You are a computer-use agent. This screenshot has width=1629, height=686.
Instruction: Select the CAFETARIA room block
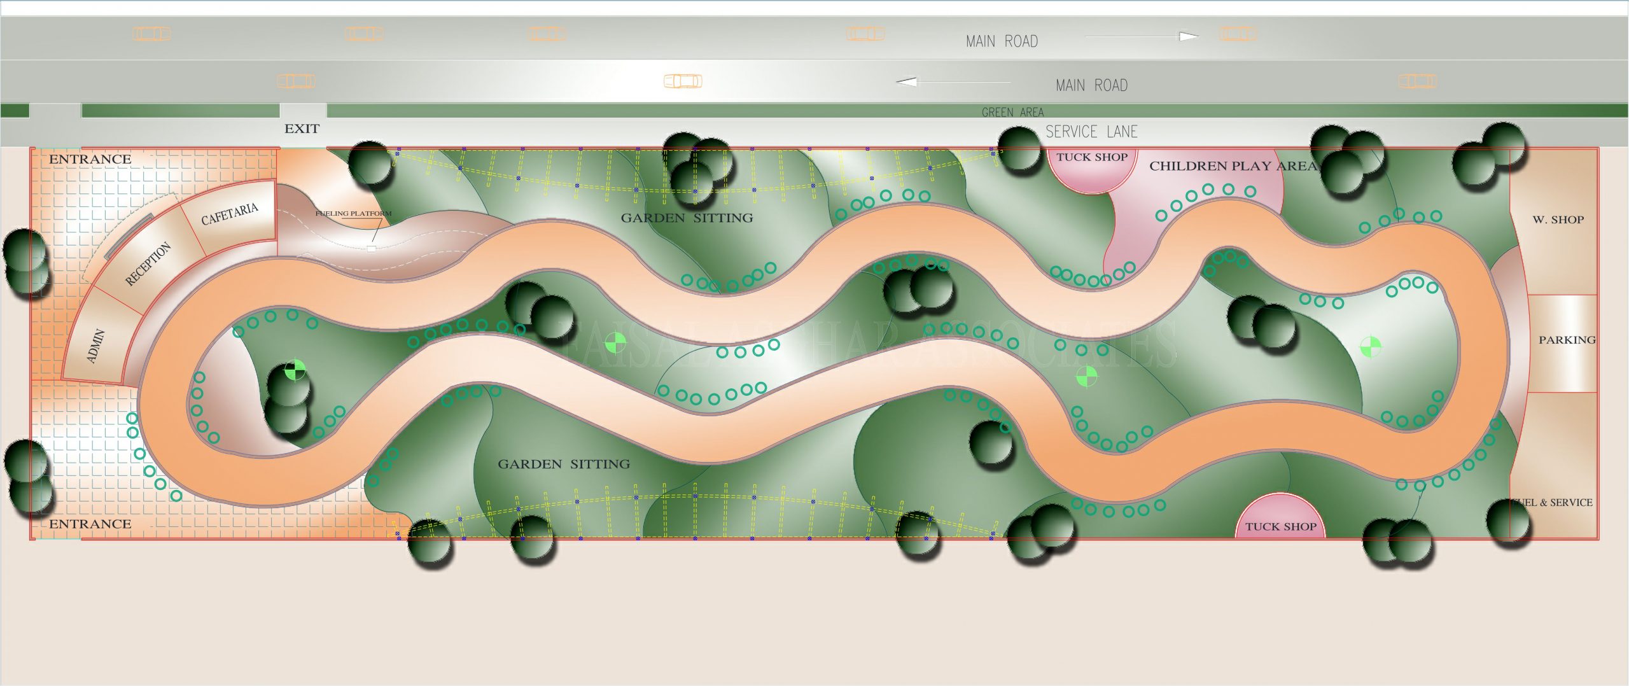coord(230,214)
